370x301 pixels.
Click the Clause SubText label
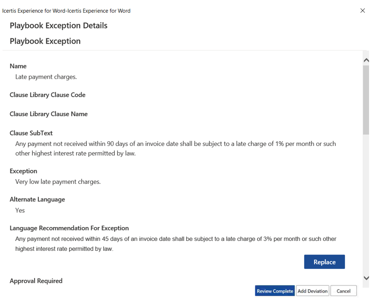click(31, 133)
